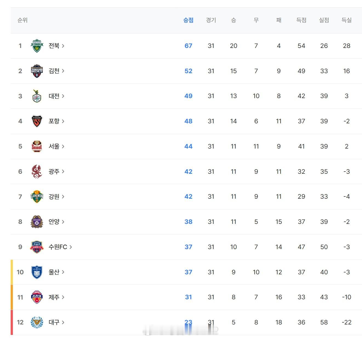Open the 김천 team name link
Screen dimensions: 362x339
pos(54,71)
